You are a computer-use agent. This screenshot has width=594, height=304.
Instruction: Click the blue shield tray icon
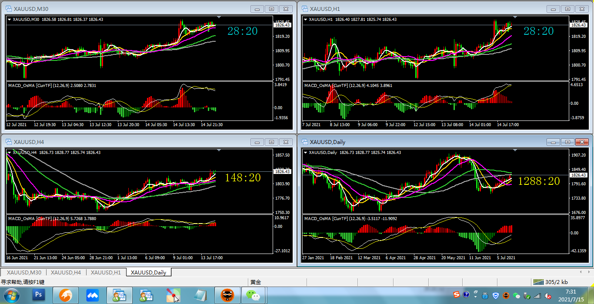pyautogui.click(x=496, y=295)
